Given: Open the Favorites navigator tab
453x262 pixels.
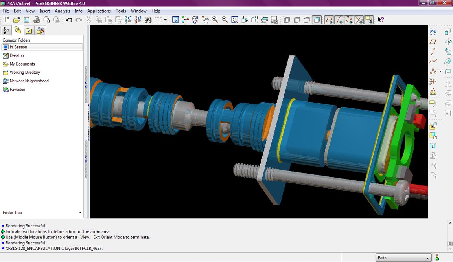Looking at the screenshot, I should (x=29, y=30).
